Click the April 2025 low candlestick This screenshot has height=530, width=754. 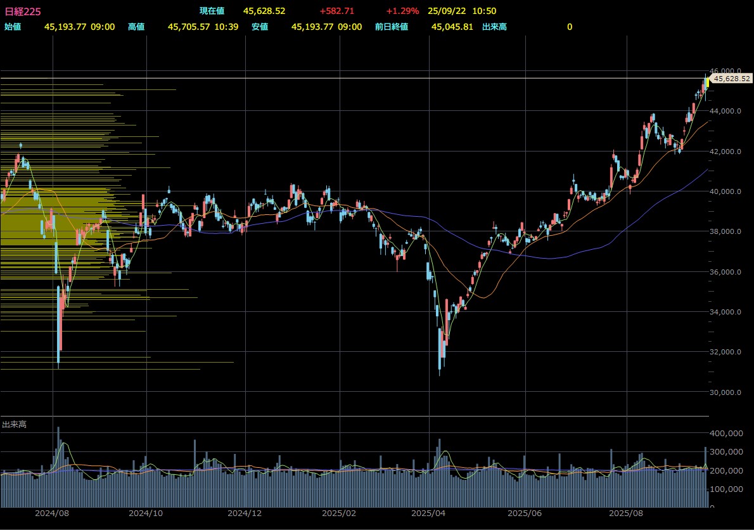440,351
